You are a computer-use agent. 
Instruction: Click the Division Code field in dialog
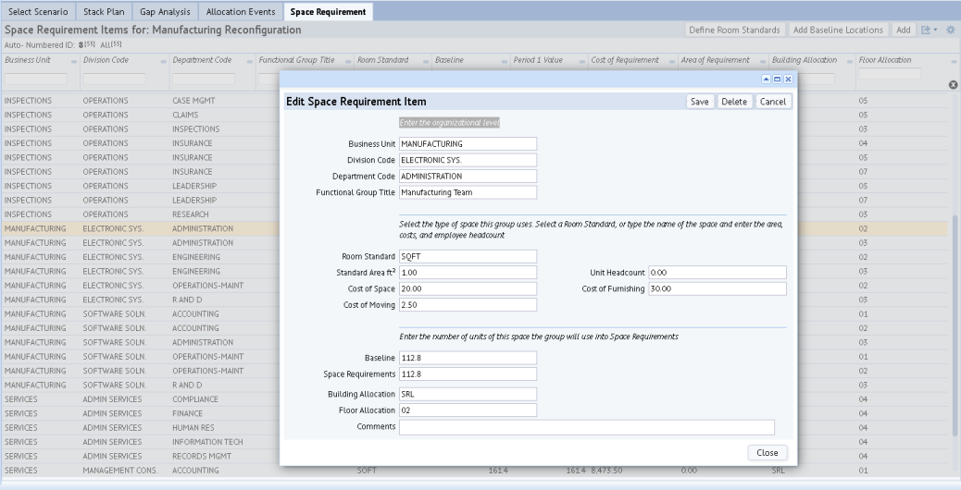point(468,160)
